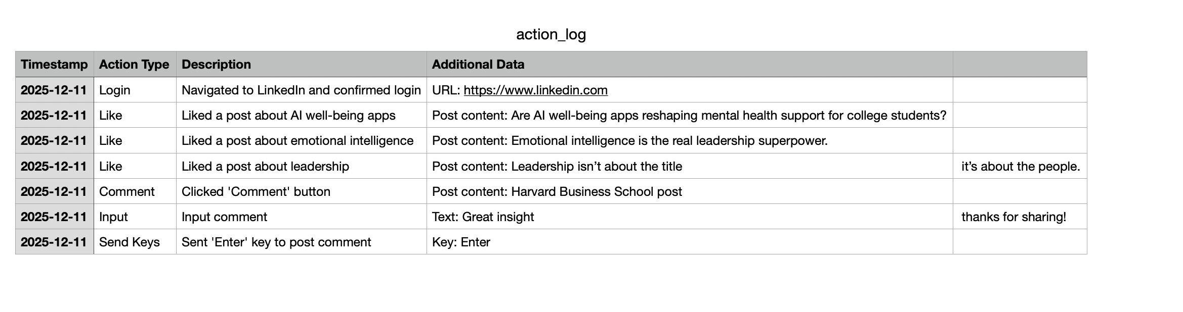Select cell 'thanks for sharing!'
Image resolution: width=1183 pixels, height=312 pixels.
click(1020, 217)
